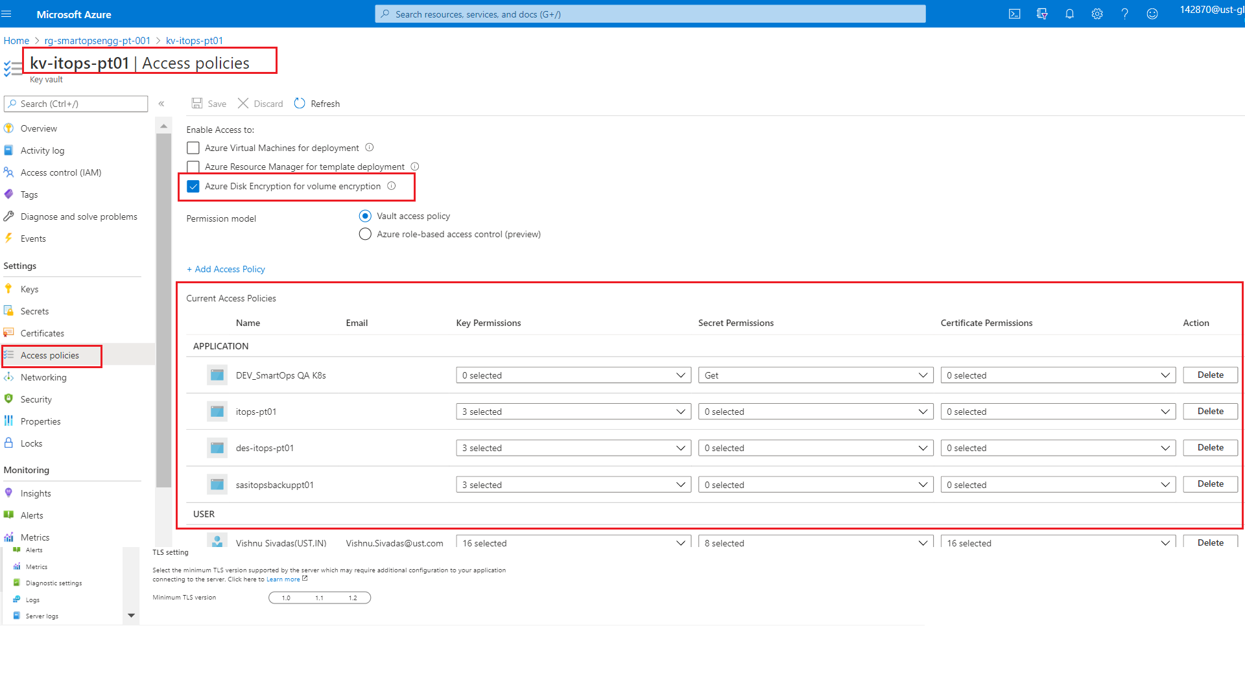Click the info icon beside Azure Resource Manager option
1245x700 pixels.
pyautogui.click(x=415, y=167)
